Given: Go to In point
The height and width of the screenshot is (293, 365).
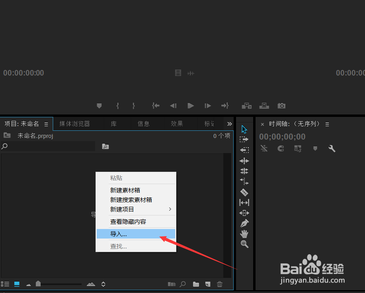Looking at the screenshot, I should [x=156, y=106].
